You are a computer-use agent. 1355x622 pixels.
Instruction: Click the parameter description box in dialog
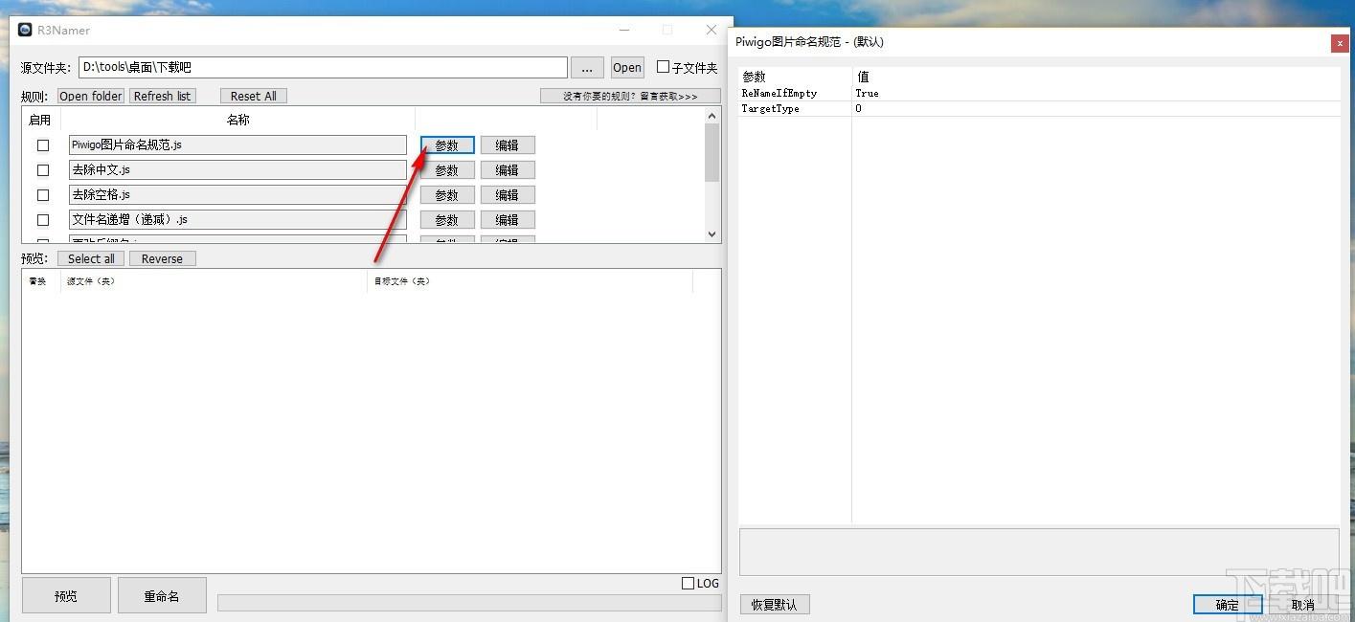[1039, 553]
